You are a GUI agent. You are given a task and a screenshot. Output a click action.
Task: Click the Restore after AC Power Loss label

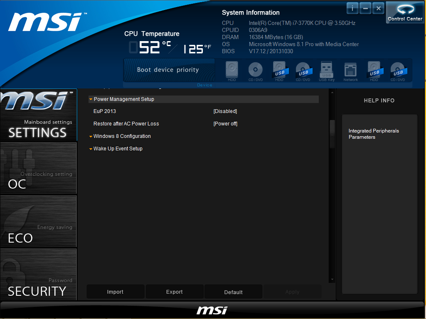click(126, 123)
